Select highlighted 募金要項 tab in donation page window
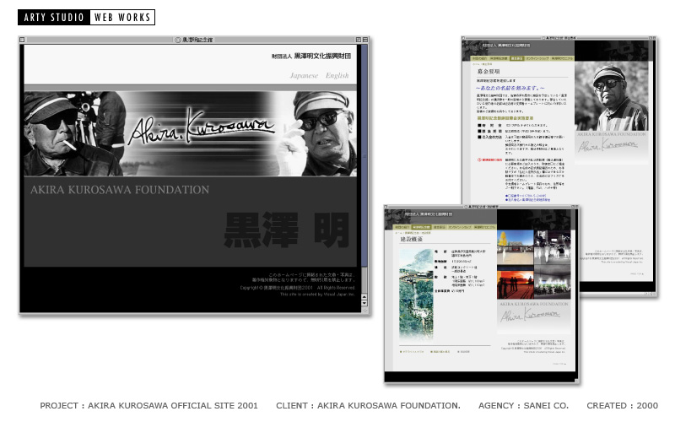Image resolution: width=675 pixels, height=422 pixels. [516, 58]
